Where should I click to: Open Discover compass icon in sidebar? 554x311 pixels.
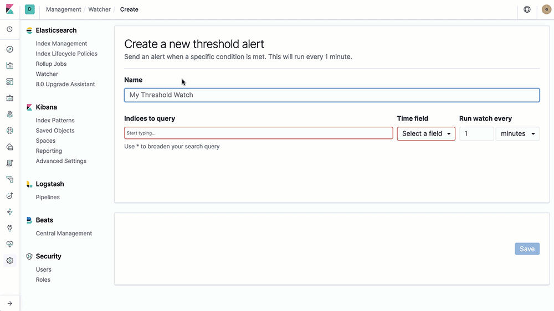pos(10,49)
